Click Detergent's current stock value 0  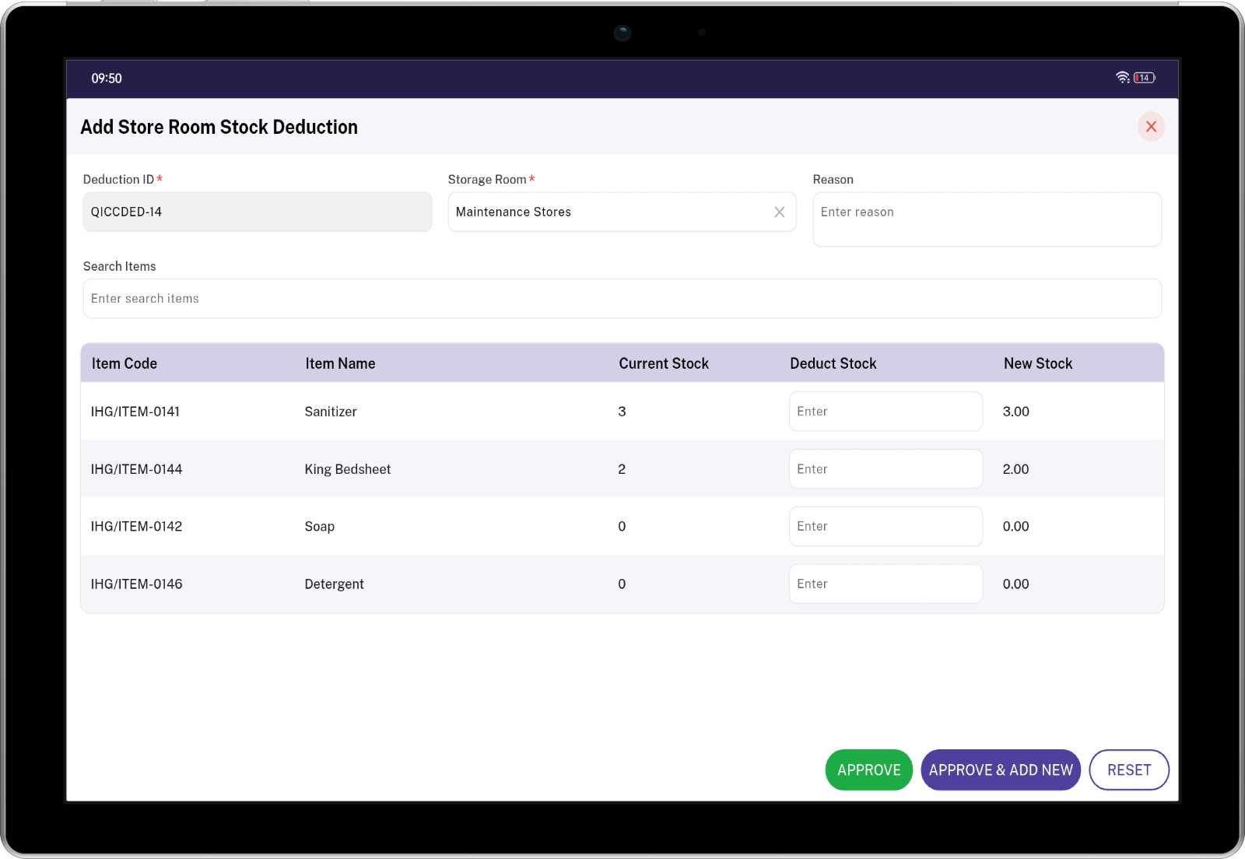click(622, 584)
